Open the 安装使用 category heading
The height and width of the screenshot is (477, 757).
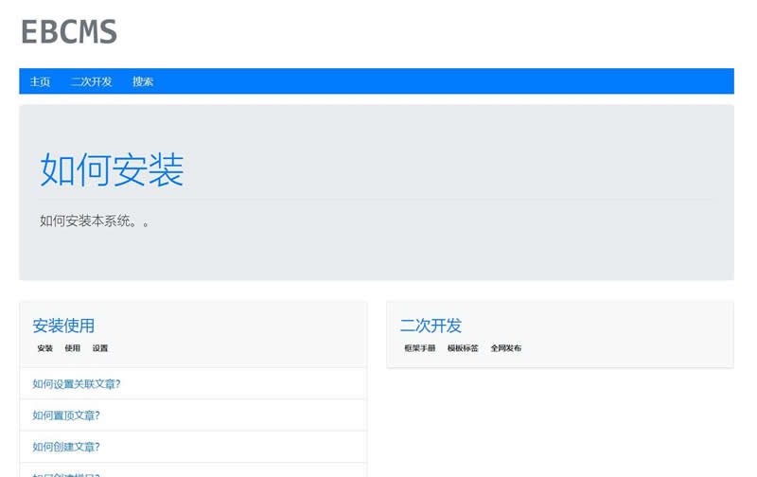[63, 326]
